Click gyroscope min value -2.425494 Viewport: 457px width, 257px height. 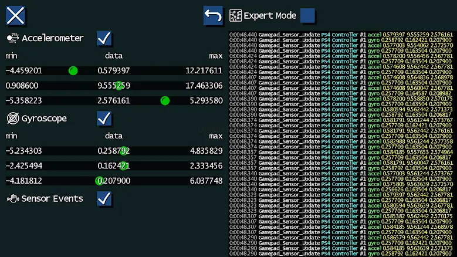click(24, 166)
